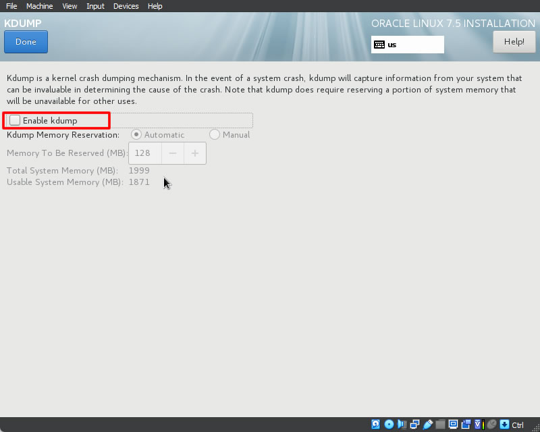
Task: Click the Kdump Memory Reservation label
Action: pyautogui.click(x=63, y=135)
